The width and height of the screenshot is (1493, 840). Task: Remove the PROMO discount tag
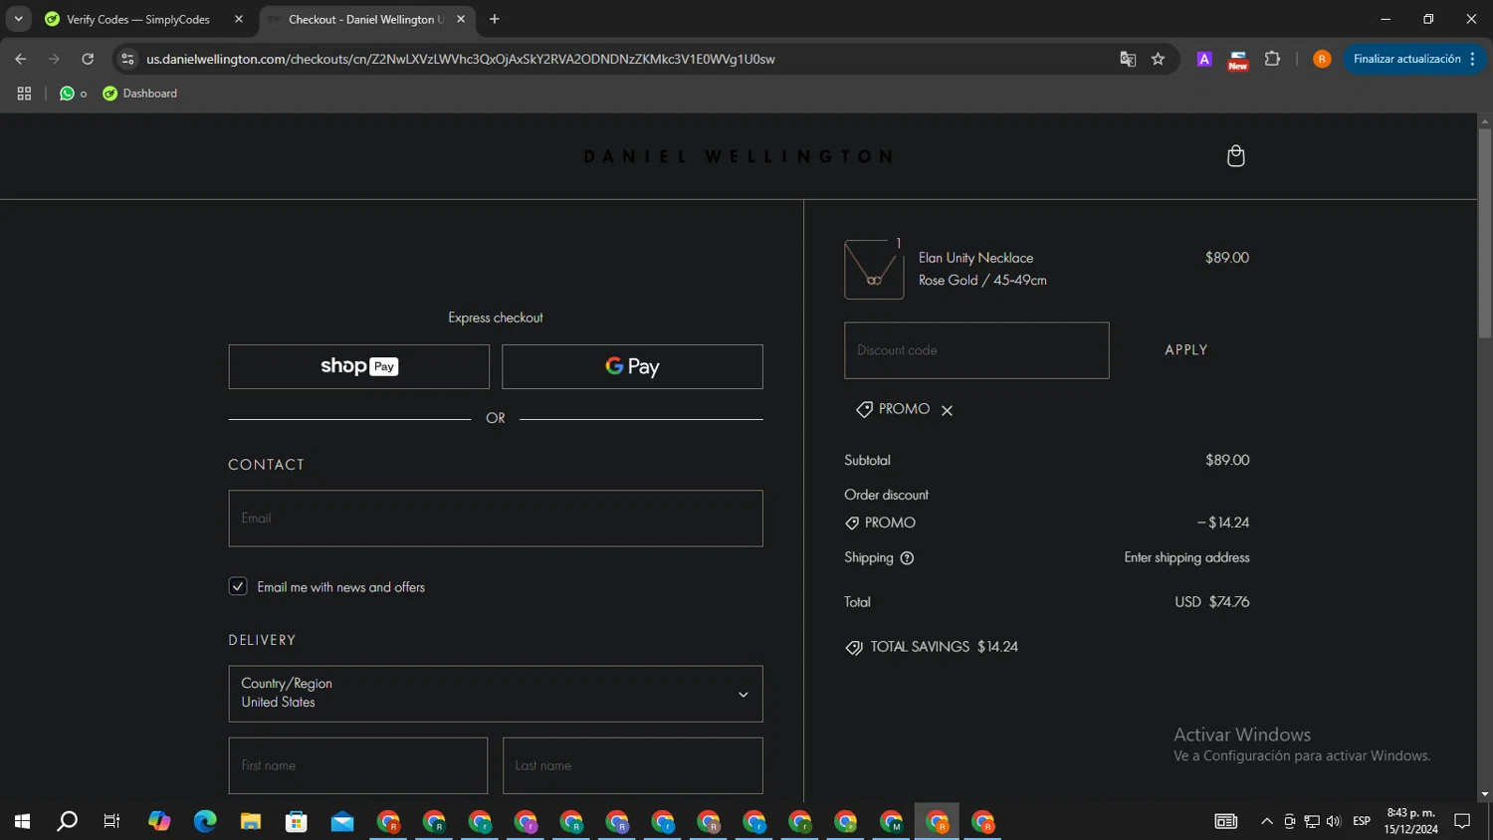pos(947,410)
